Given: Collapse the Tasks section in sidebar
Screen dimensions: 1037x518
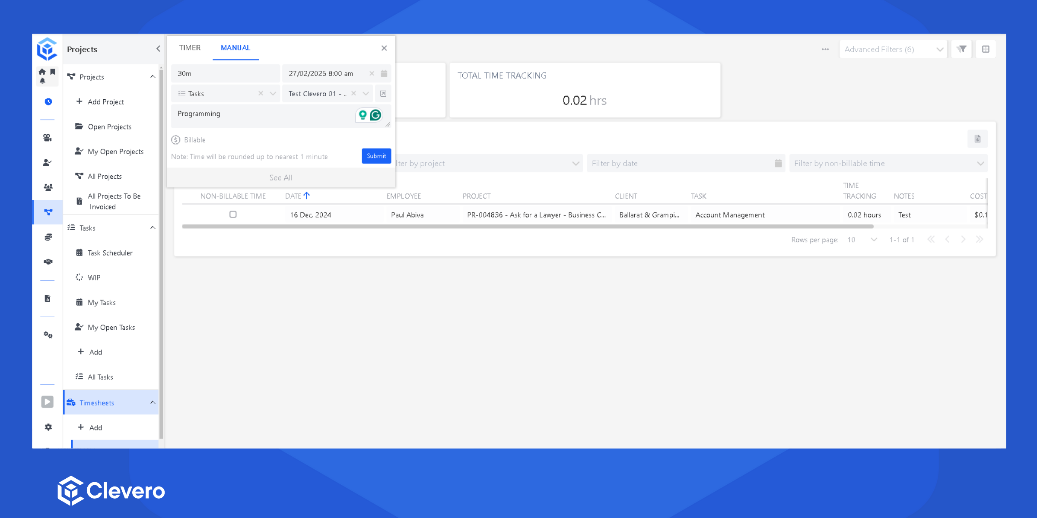Looking at the screenshot, I should 153,228.
